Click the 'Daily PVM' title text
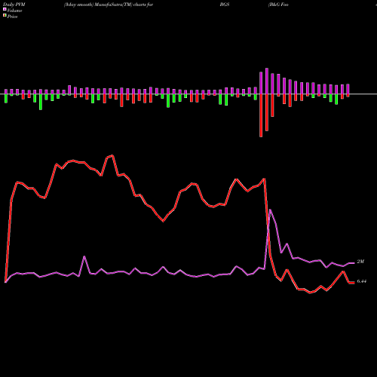 (14, 5)
